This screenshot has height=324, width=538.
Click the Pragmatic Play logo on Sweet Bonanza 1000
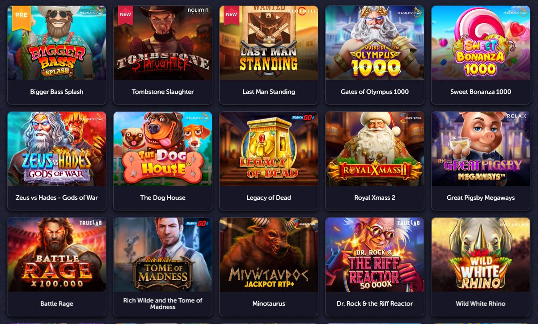[x=520, y=12]
